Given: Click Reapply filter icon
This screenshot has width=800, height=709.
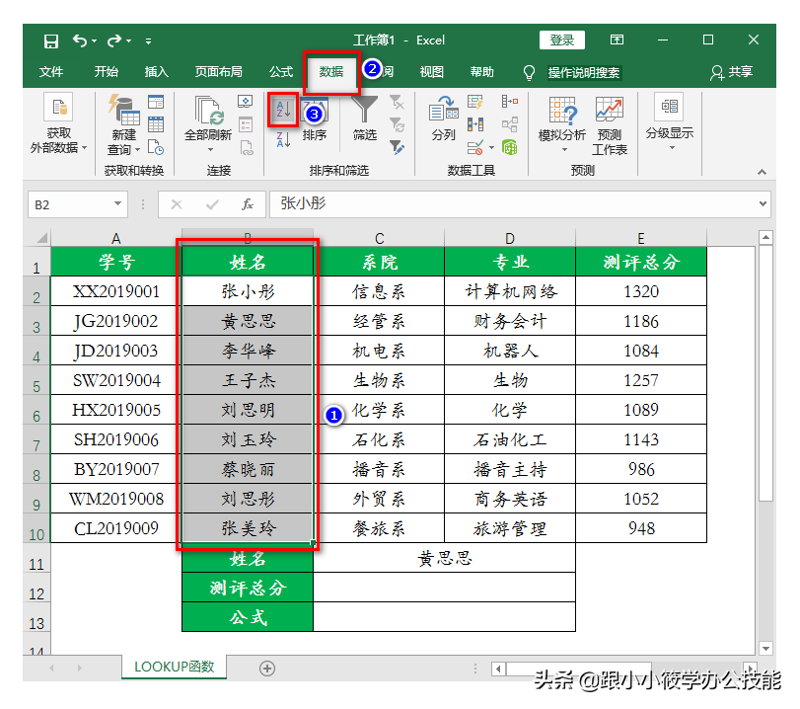Looking at the screenshot, I should click(x=397, y=124).
